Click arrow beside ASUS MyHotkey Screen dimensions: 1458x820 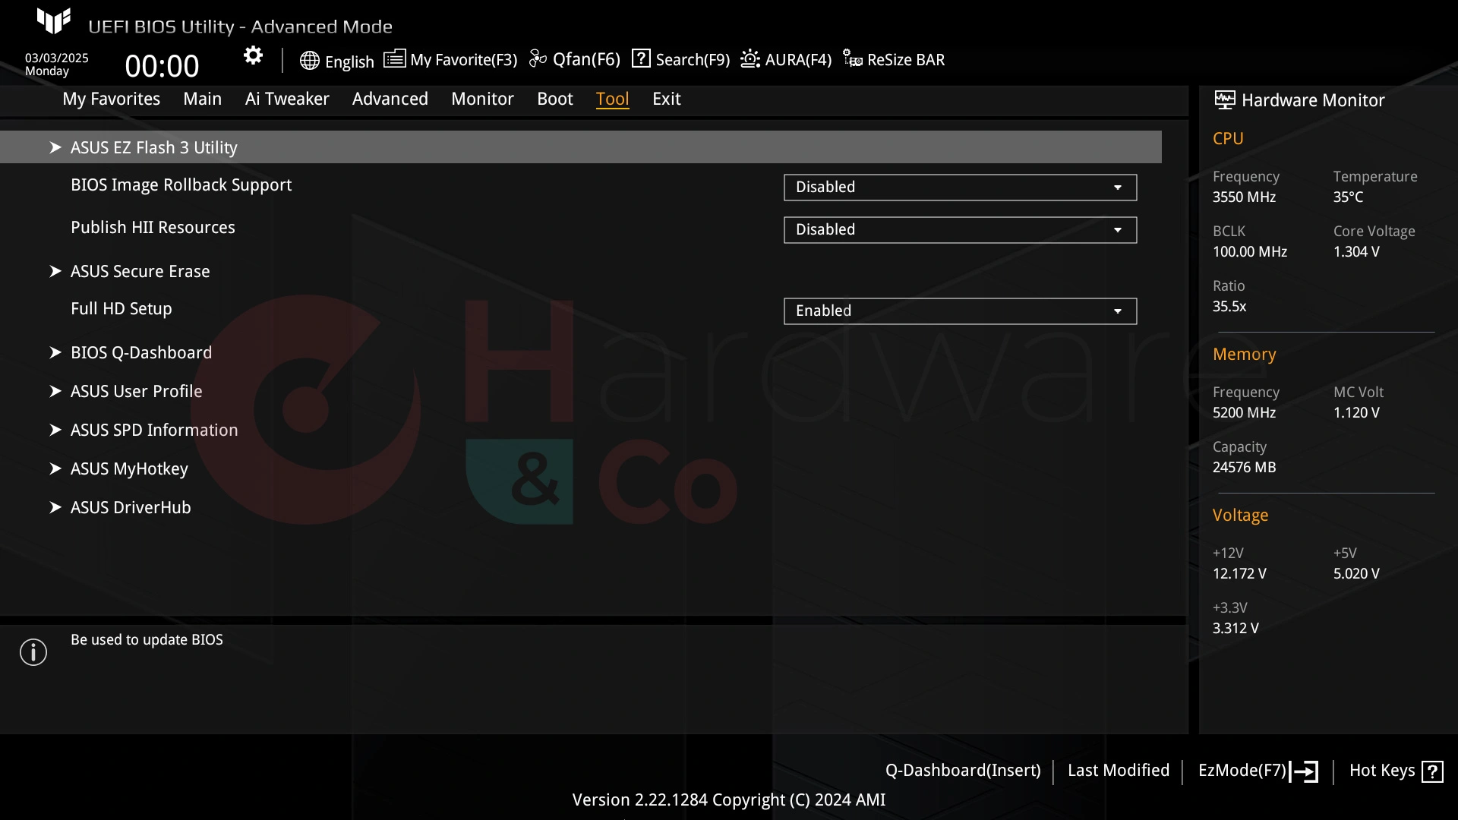pyautogui.click(x=55, y=468)
